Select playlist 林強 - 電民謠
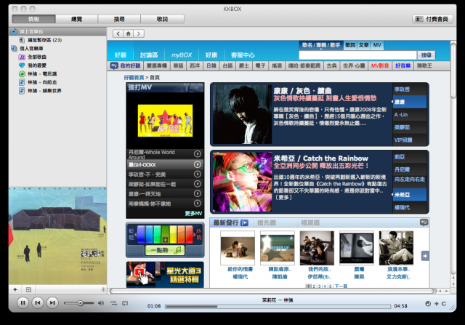Viewport: 465px width, 325px height. tap(42, 73)
